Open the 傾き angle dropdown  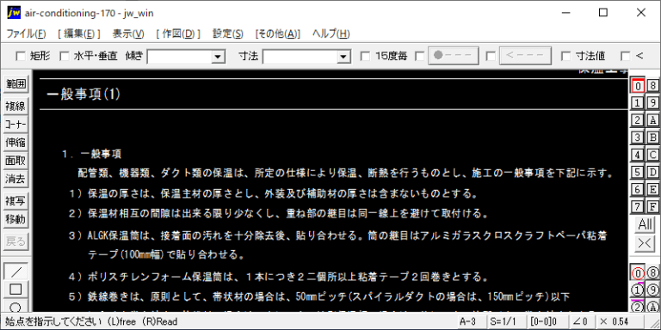(x=218, y=57)
